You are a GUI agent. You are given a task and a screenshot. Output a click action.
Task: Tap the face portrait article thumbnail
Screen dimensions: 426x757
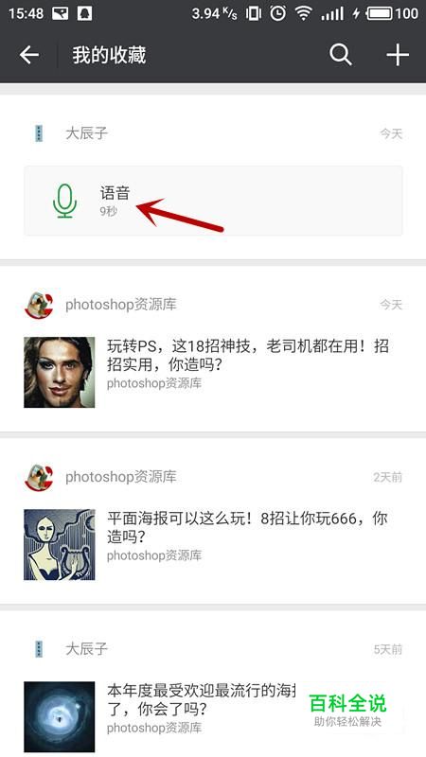coord(60,372)
